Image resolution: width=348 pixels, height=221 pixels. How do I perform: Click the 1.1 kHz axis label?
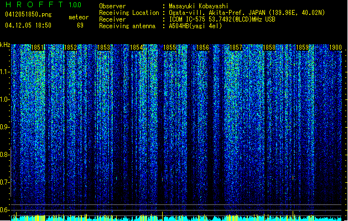(5, 72)
